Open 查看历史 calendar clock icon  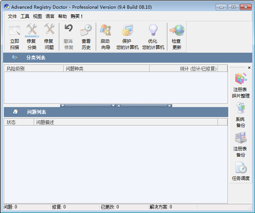[86, 30]
